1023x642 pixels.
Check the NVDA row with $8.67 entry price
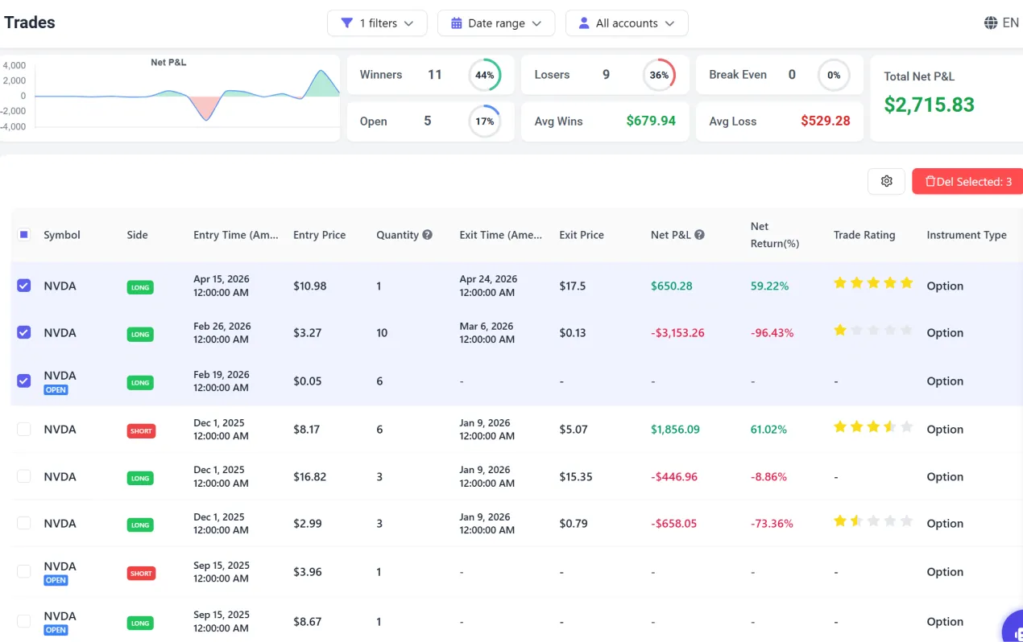(24, 621)
